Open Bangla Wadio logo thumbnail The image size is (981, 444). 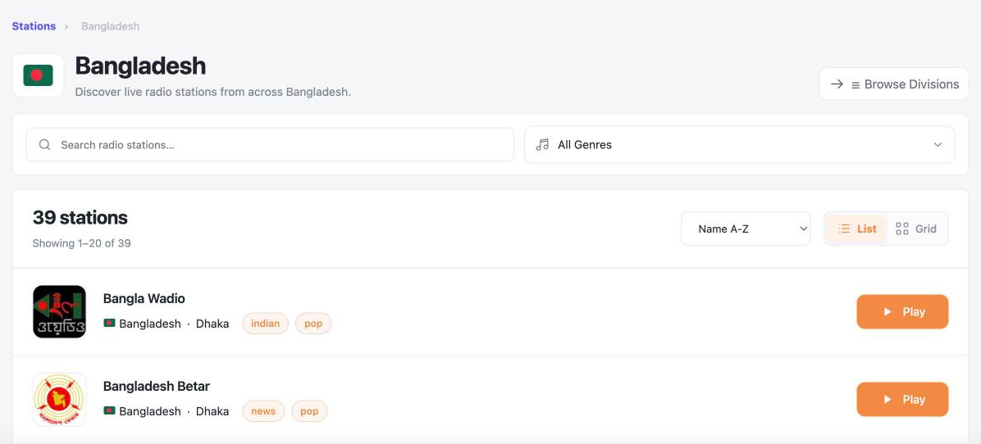[x=59, y=311]
